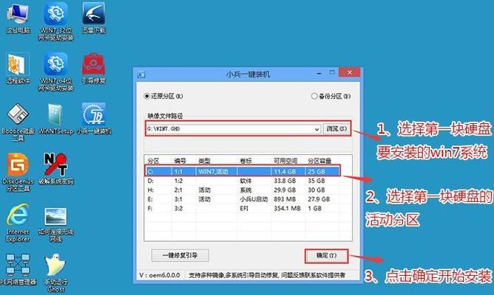
Task: Open the Bootice磁盘工具 desktop icon
Action: 18,122
